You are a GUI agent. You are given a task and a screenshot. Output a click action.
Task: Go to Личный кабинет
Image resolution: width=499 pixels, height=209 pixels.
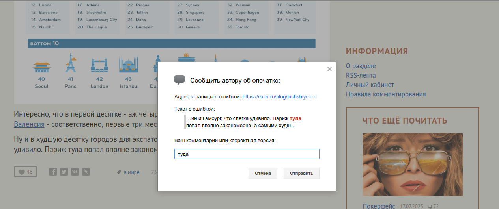pos(370,85)
